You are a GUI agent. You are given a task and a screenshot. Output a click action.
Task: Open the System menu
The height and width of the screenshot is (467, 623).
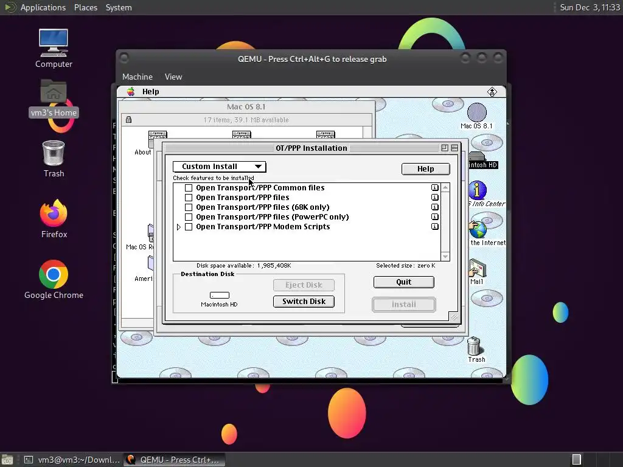[x=119, y=7]
